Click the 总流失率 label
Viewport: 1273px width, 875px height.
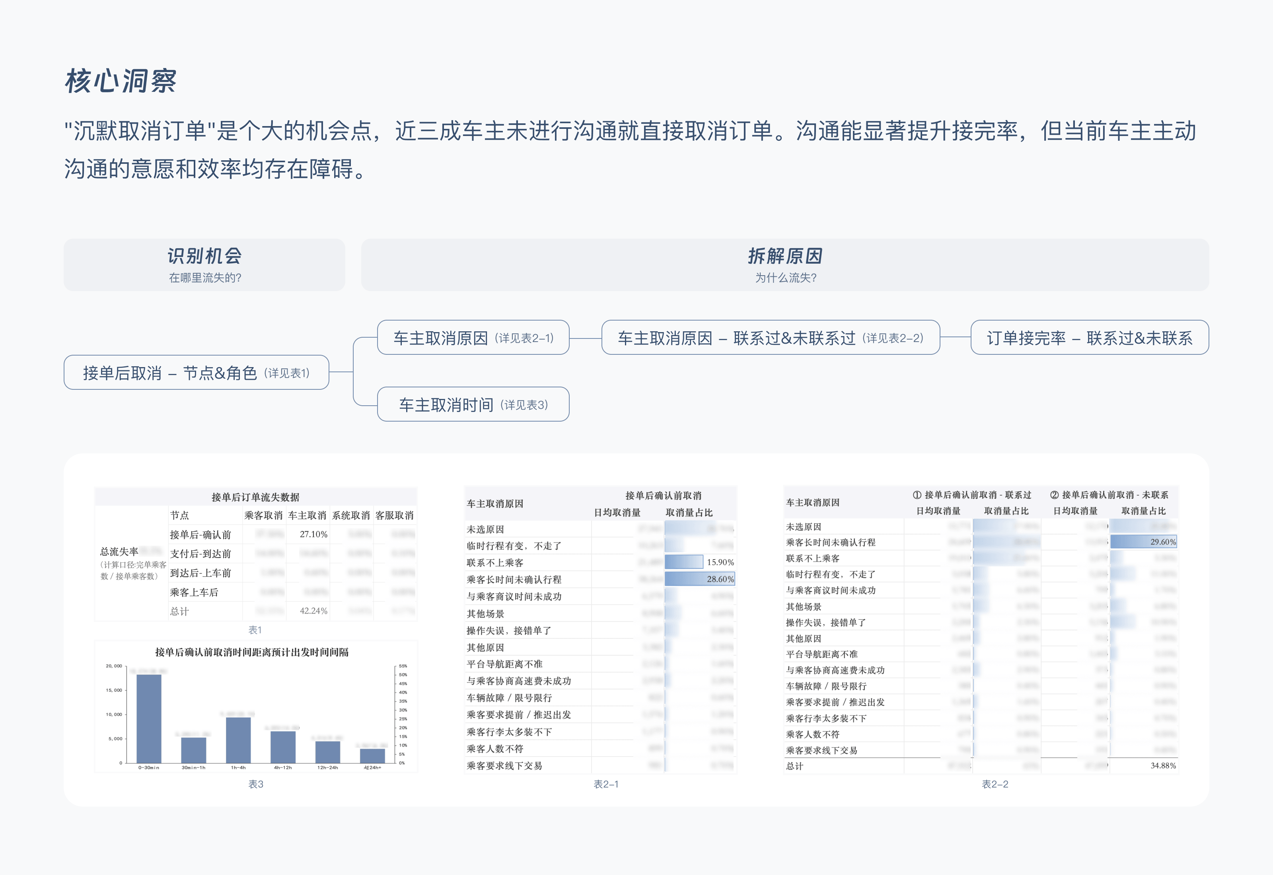point(119,552)
